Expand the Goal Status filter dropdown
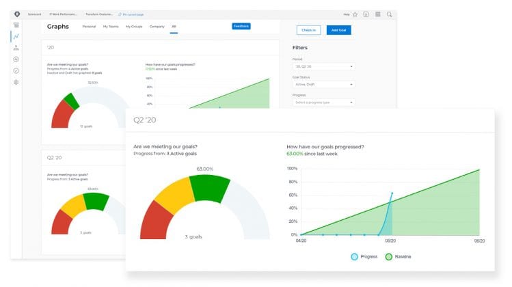The width and height of the screenshot is (512, 287). 323,85
